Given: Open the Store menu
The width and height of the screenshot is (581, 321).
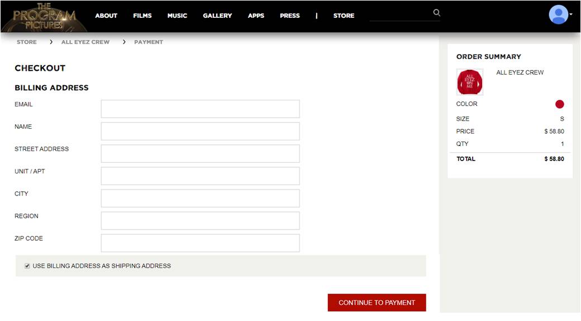Looking at the screenshot, I should pos(344,16).
